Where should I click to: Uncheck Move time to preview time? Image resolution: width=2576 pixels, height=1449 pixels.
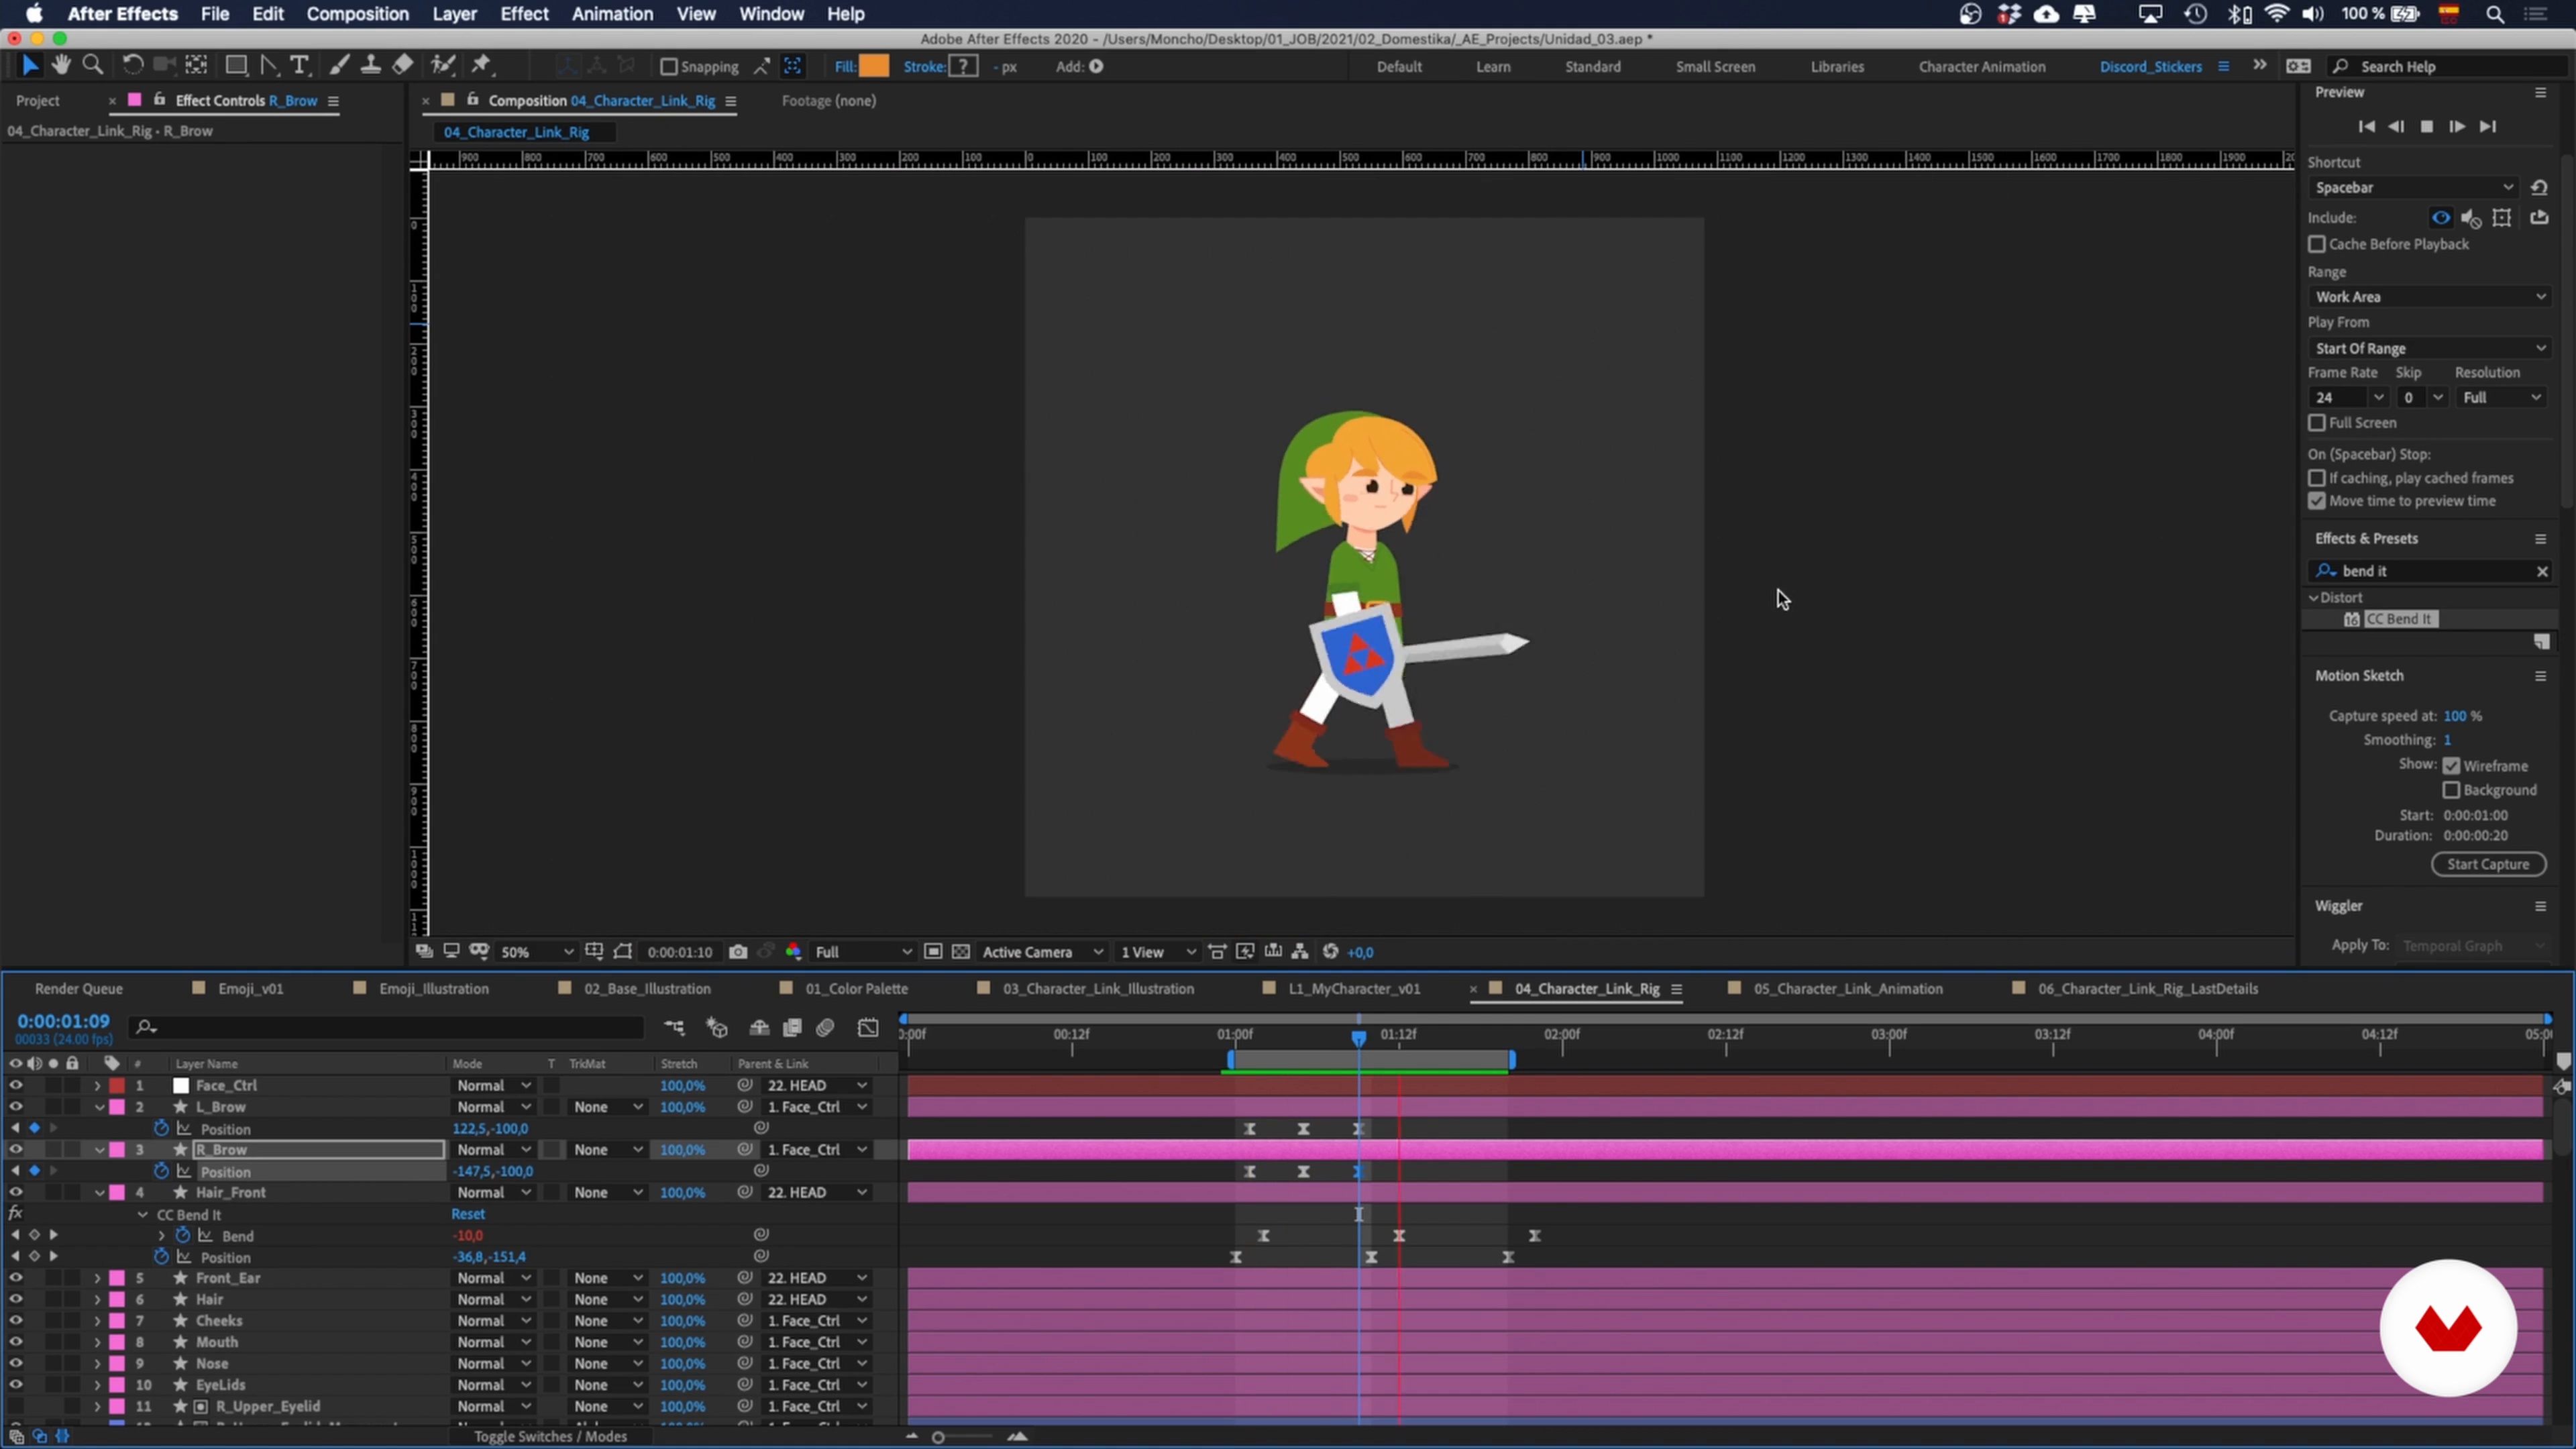click(2317, 501)
